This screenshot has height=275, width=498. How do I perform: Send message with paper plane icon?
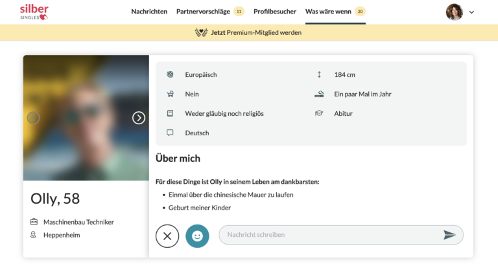[449, 235]
